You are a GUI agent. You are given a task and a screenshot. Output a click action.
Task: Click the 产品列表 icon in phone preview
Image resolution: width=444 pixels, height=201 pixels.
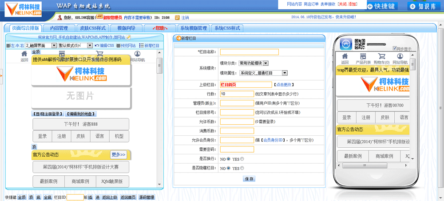(x=363, y=56)
